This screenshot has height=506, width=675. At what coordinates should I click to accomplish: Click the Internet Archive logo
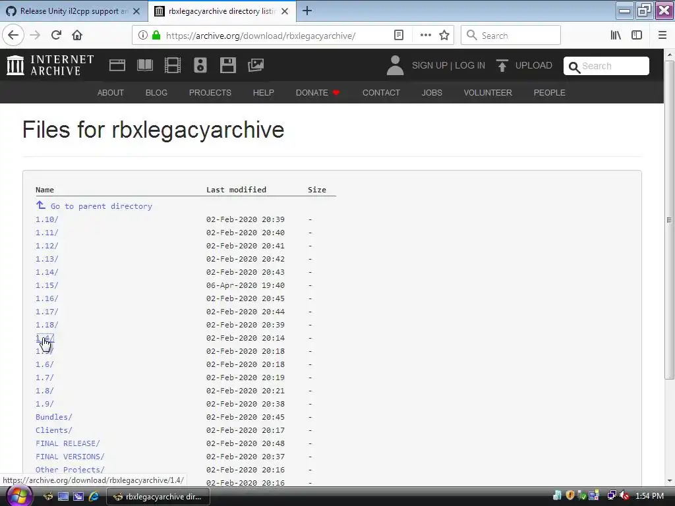tap(50, 65)
